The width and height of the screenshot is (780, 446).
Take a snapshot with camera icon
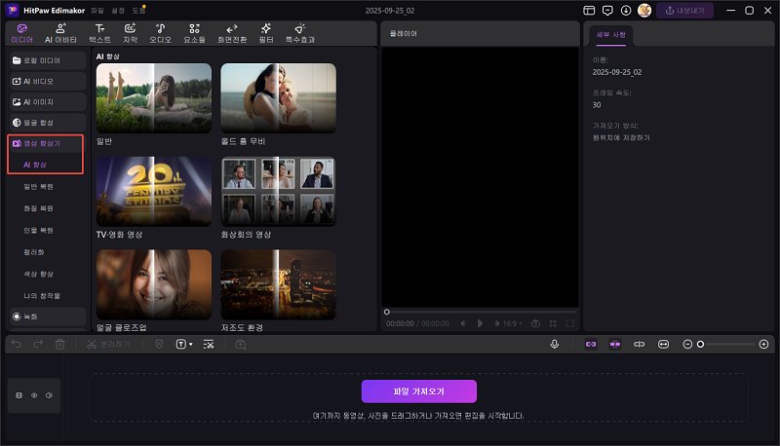(534, 322)
